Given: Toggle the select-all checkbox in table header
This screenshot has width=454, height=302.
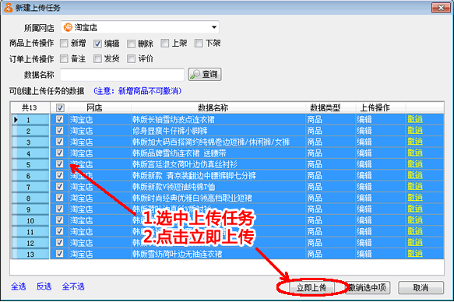Looking at the screenshot, I should [60, 108].
